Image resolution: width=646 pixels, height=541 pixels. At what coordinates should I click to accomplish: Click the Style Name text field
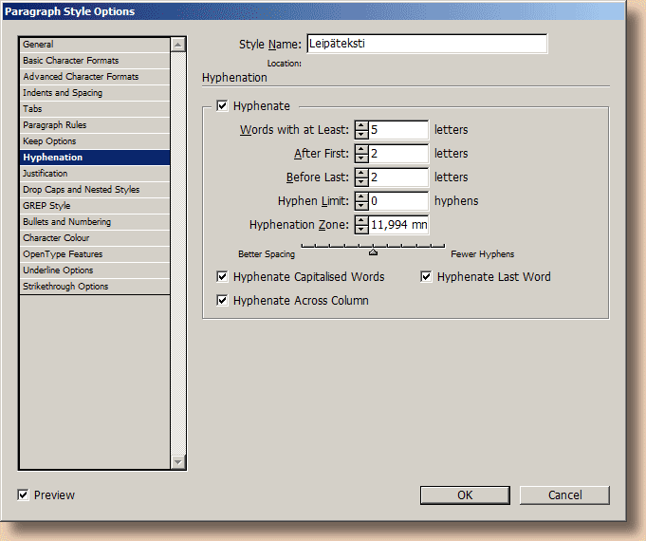click(x=427, y=45)
